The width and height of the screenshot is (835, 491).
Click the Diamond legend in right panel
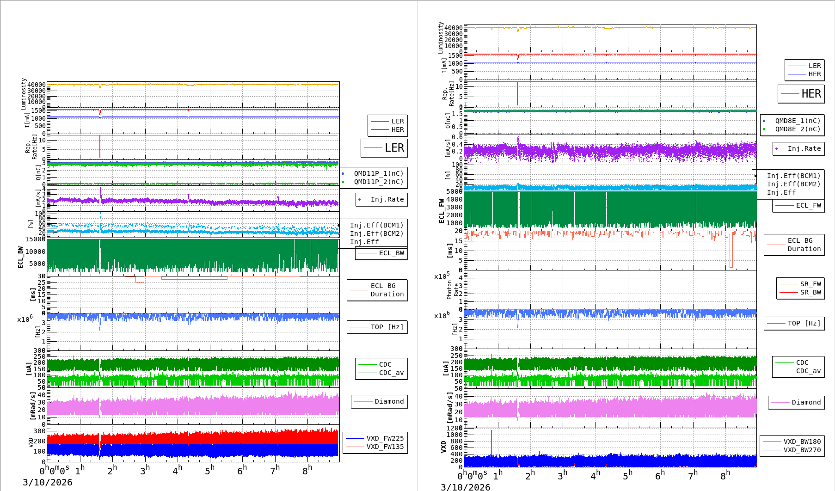(x=796, y=402)
